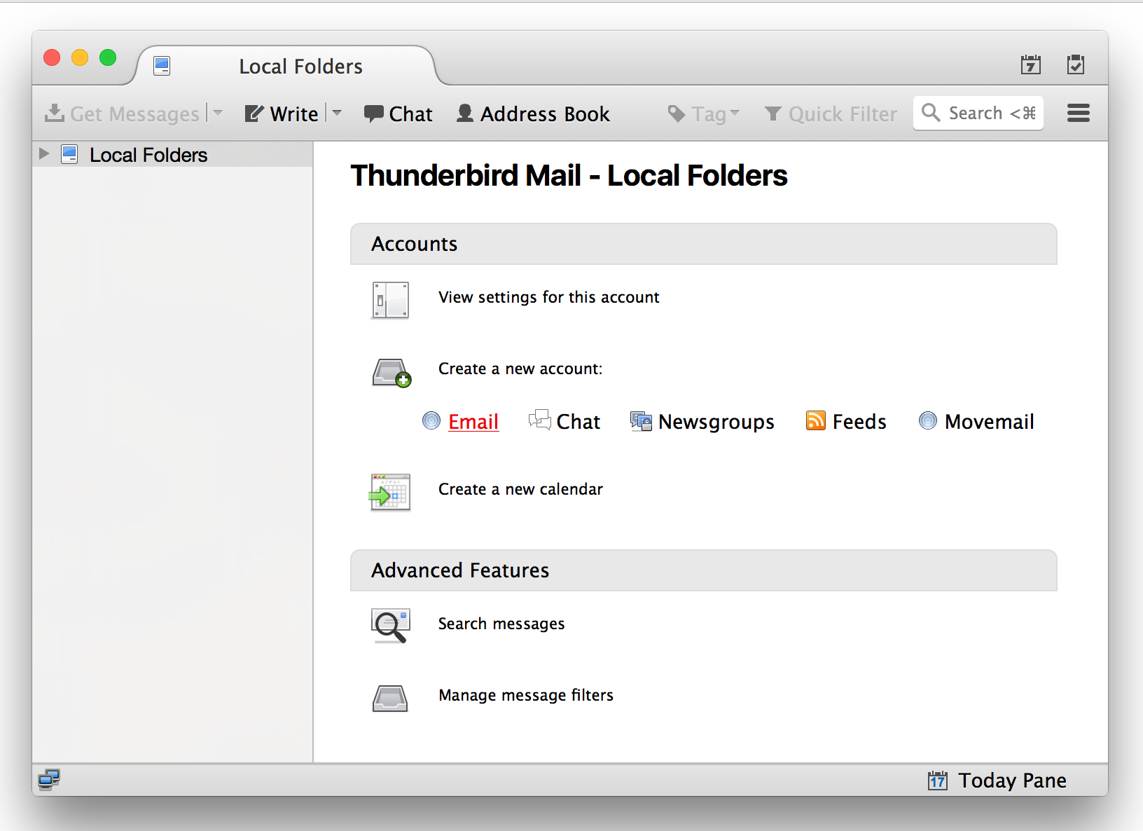Expand the Local Folders tree
This screenshot has height=831, width=1143.
44,154
